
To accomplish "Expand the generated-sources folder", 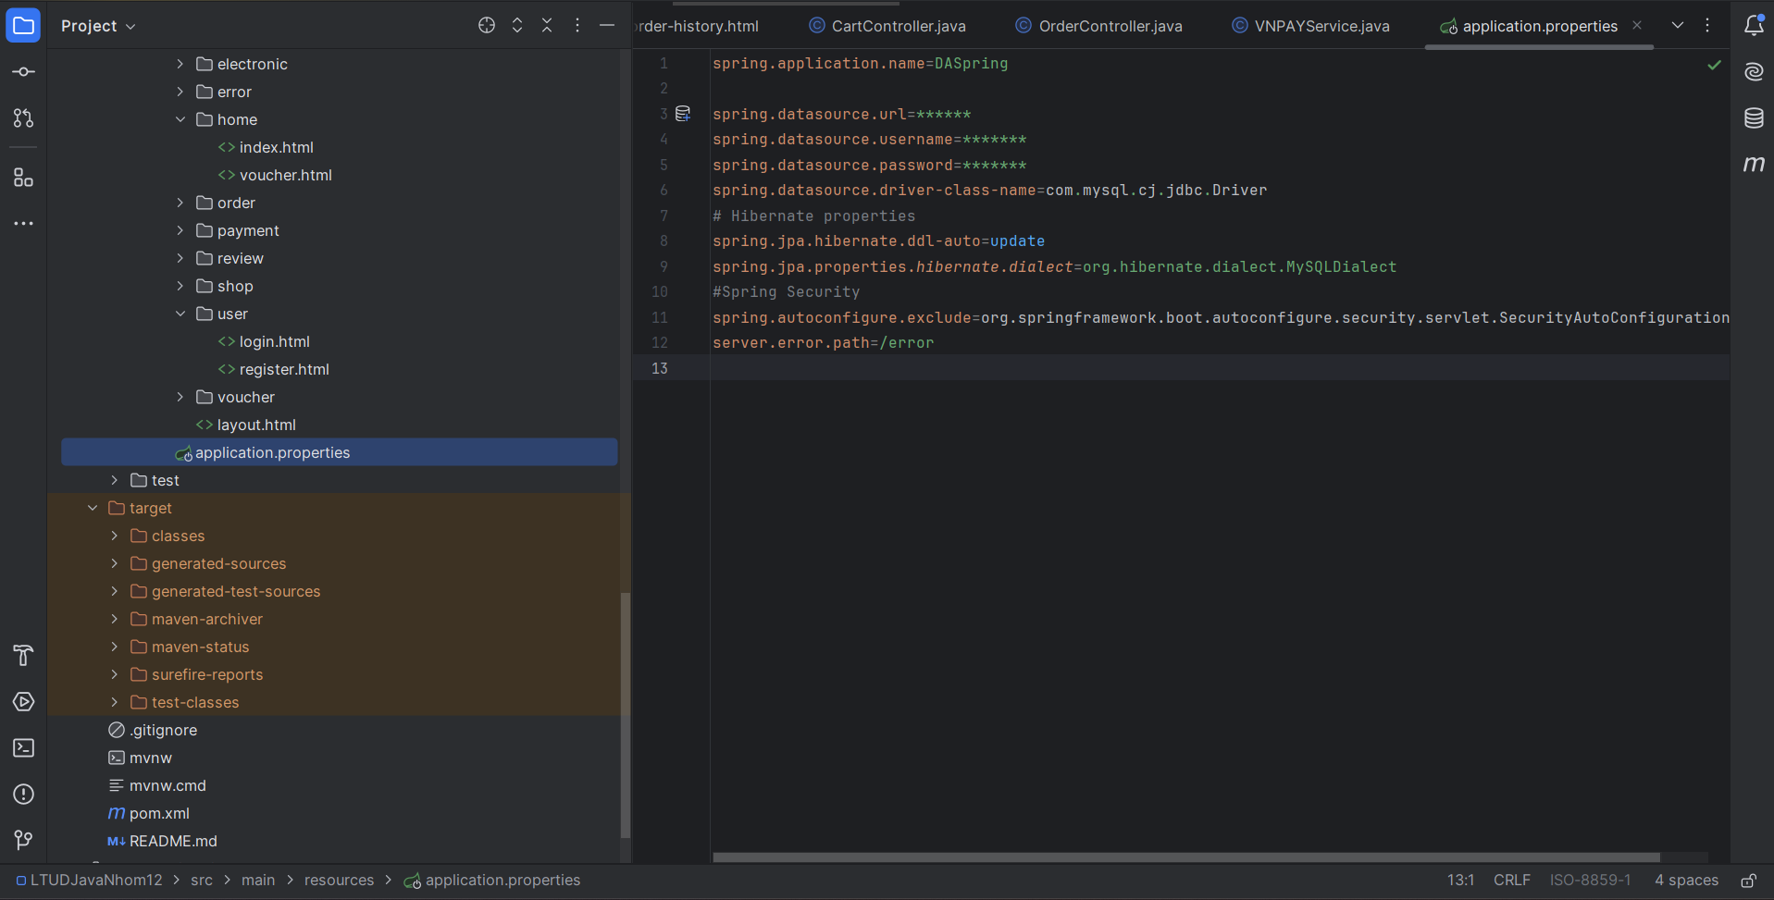I will (114, 563).
